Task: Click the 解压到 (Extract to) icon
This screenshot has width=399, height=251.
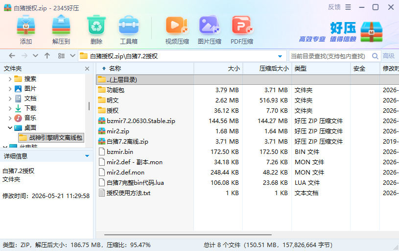Action: click(61, 25)
